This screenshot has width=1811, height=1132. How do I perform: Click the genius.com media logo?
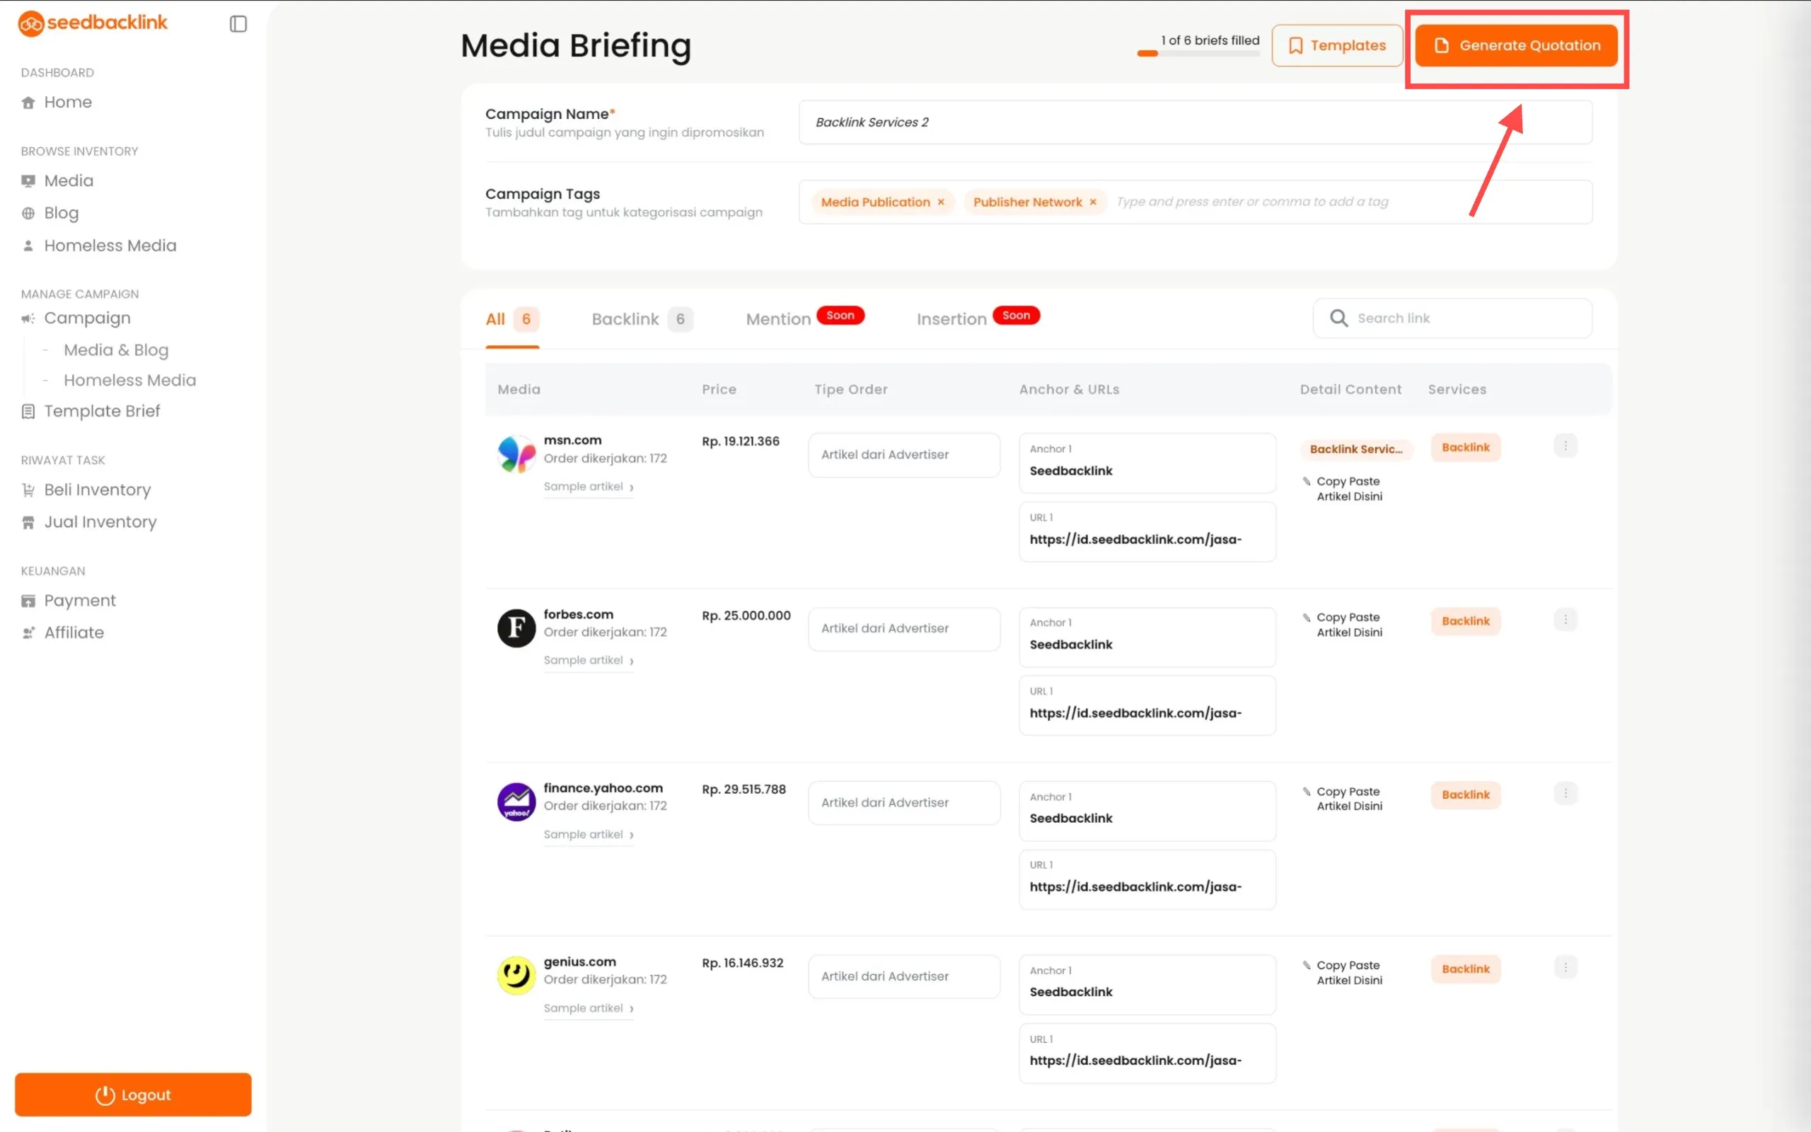(516, 976)
